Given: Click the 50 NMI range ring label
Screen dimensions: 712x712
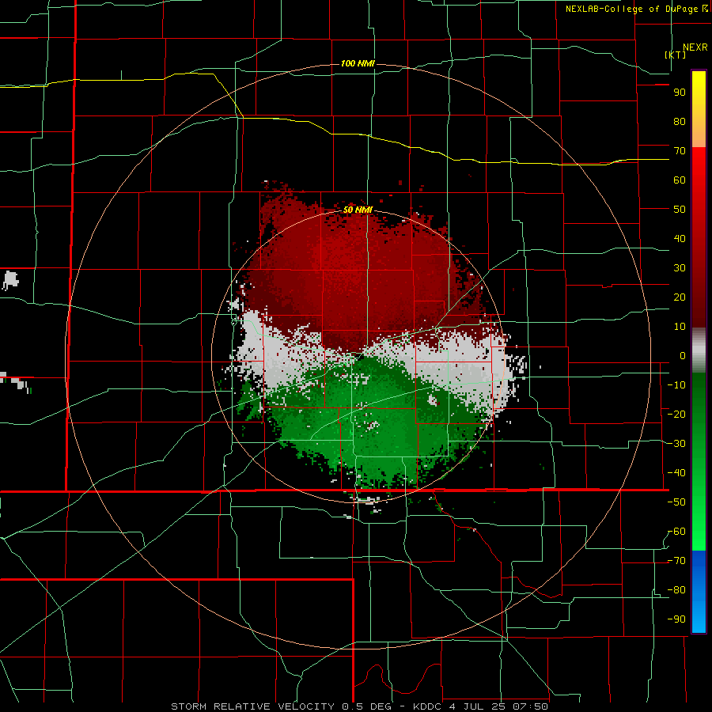Looking at the screenshot, I should click(358, 210).
